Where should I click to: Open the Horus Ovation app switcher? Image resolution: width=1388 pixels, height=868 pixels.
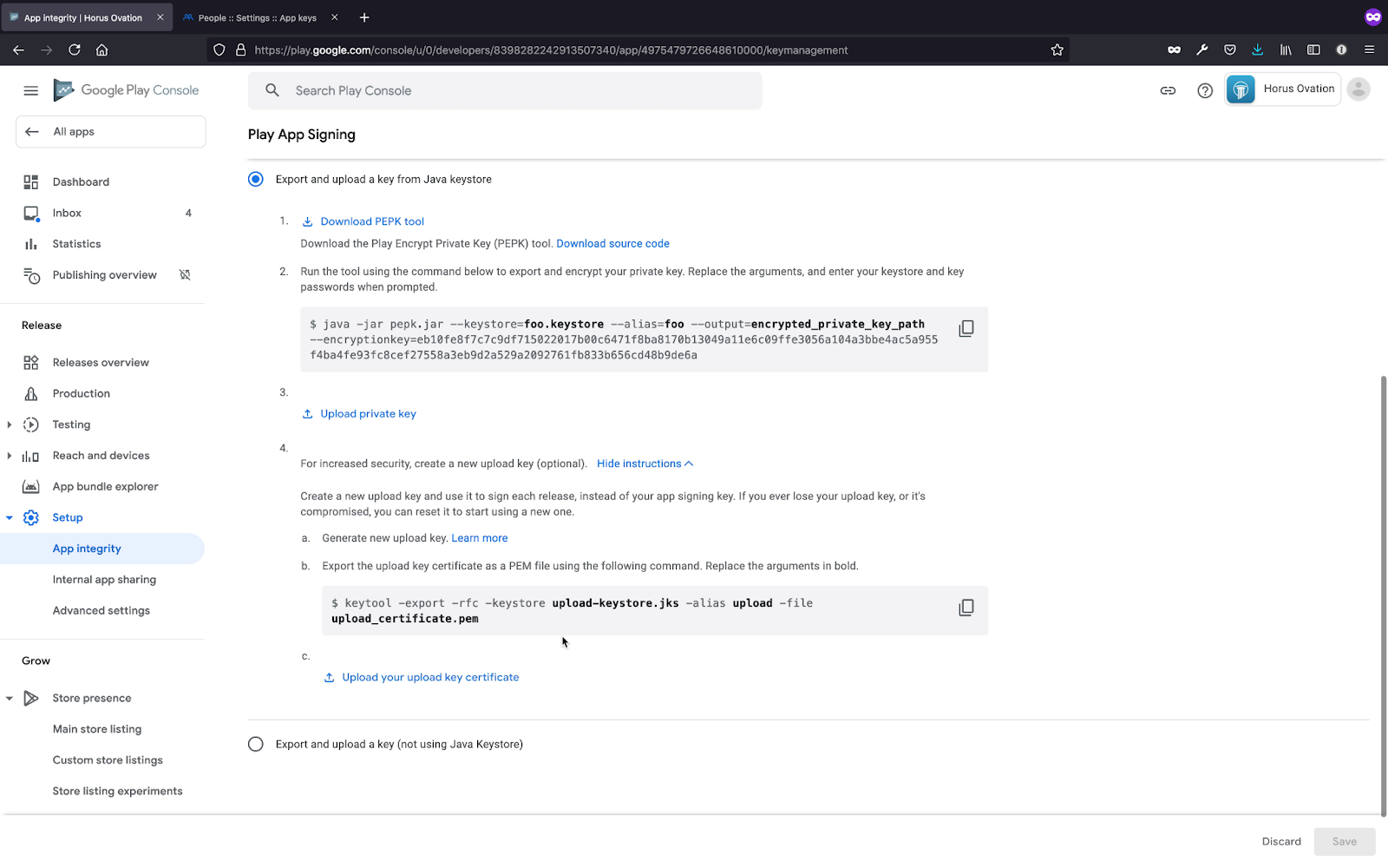(x=1282, y=89)
